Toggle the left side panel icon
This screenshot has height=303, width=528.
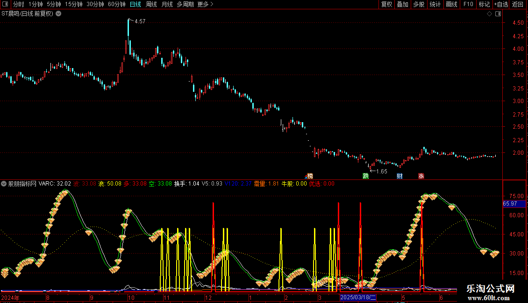click(x=5, y=4)
